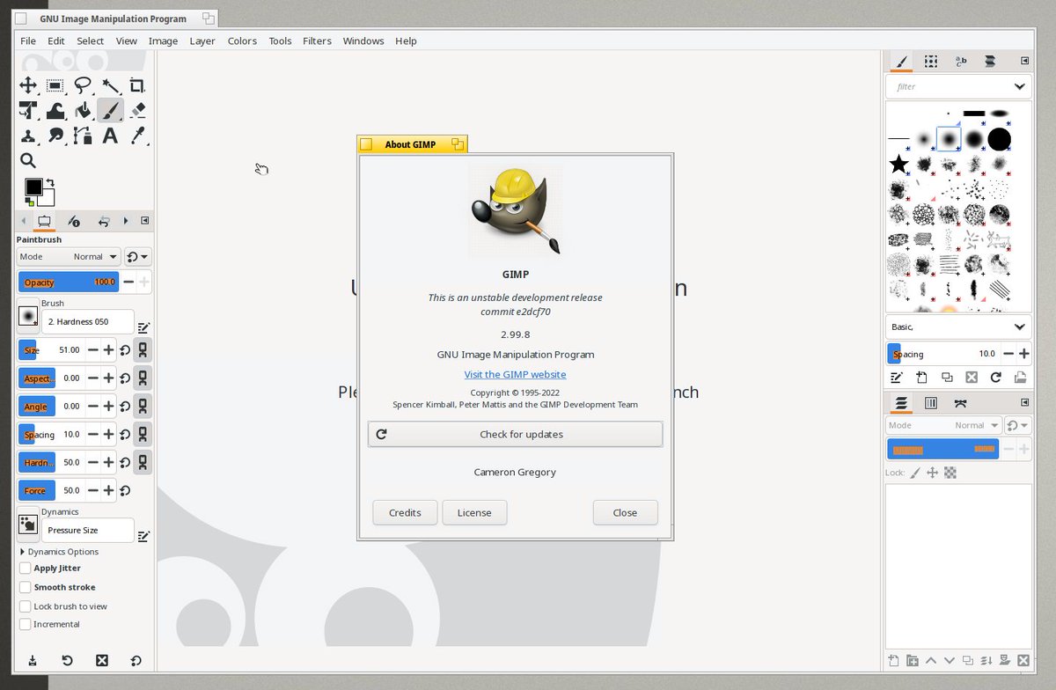Choose the Eraser tool
This screenshot has height=690, width=1056.
[x=137, y=110]
